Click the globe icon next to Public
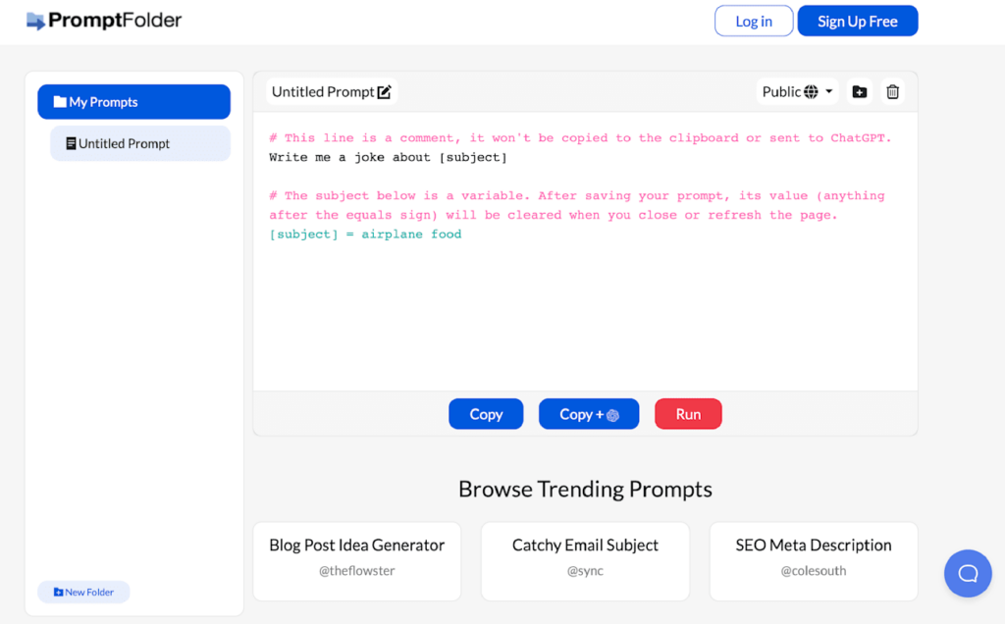Viewport: 1005px width, 624px height. click(811, 92)
